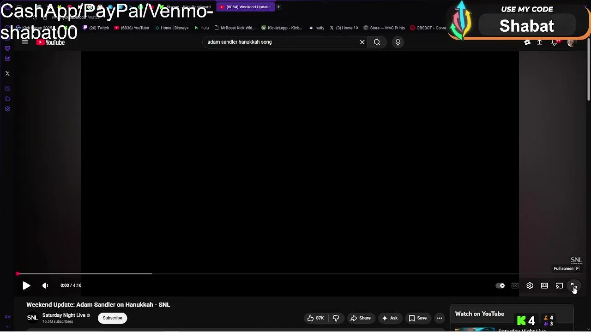The width and height of the screenshot is (591, 332).
Task: Switch to theater mode
Action: click(544, 285)
